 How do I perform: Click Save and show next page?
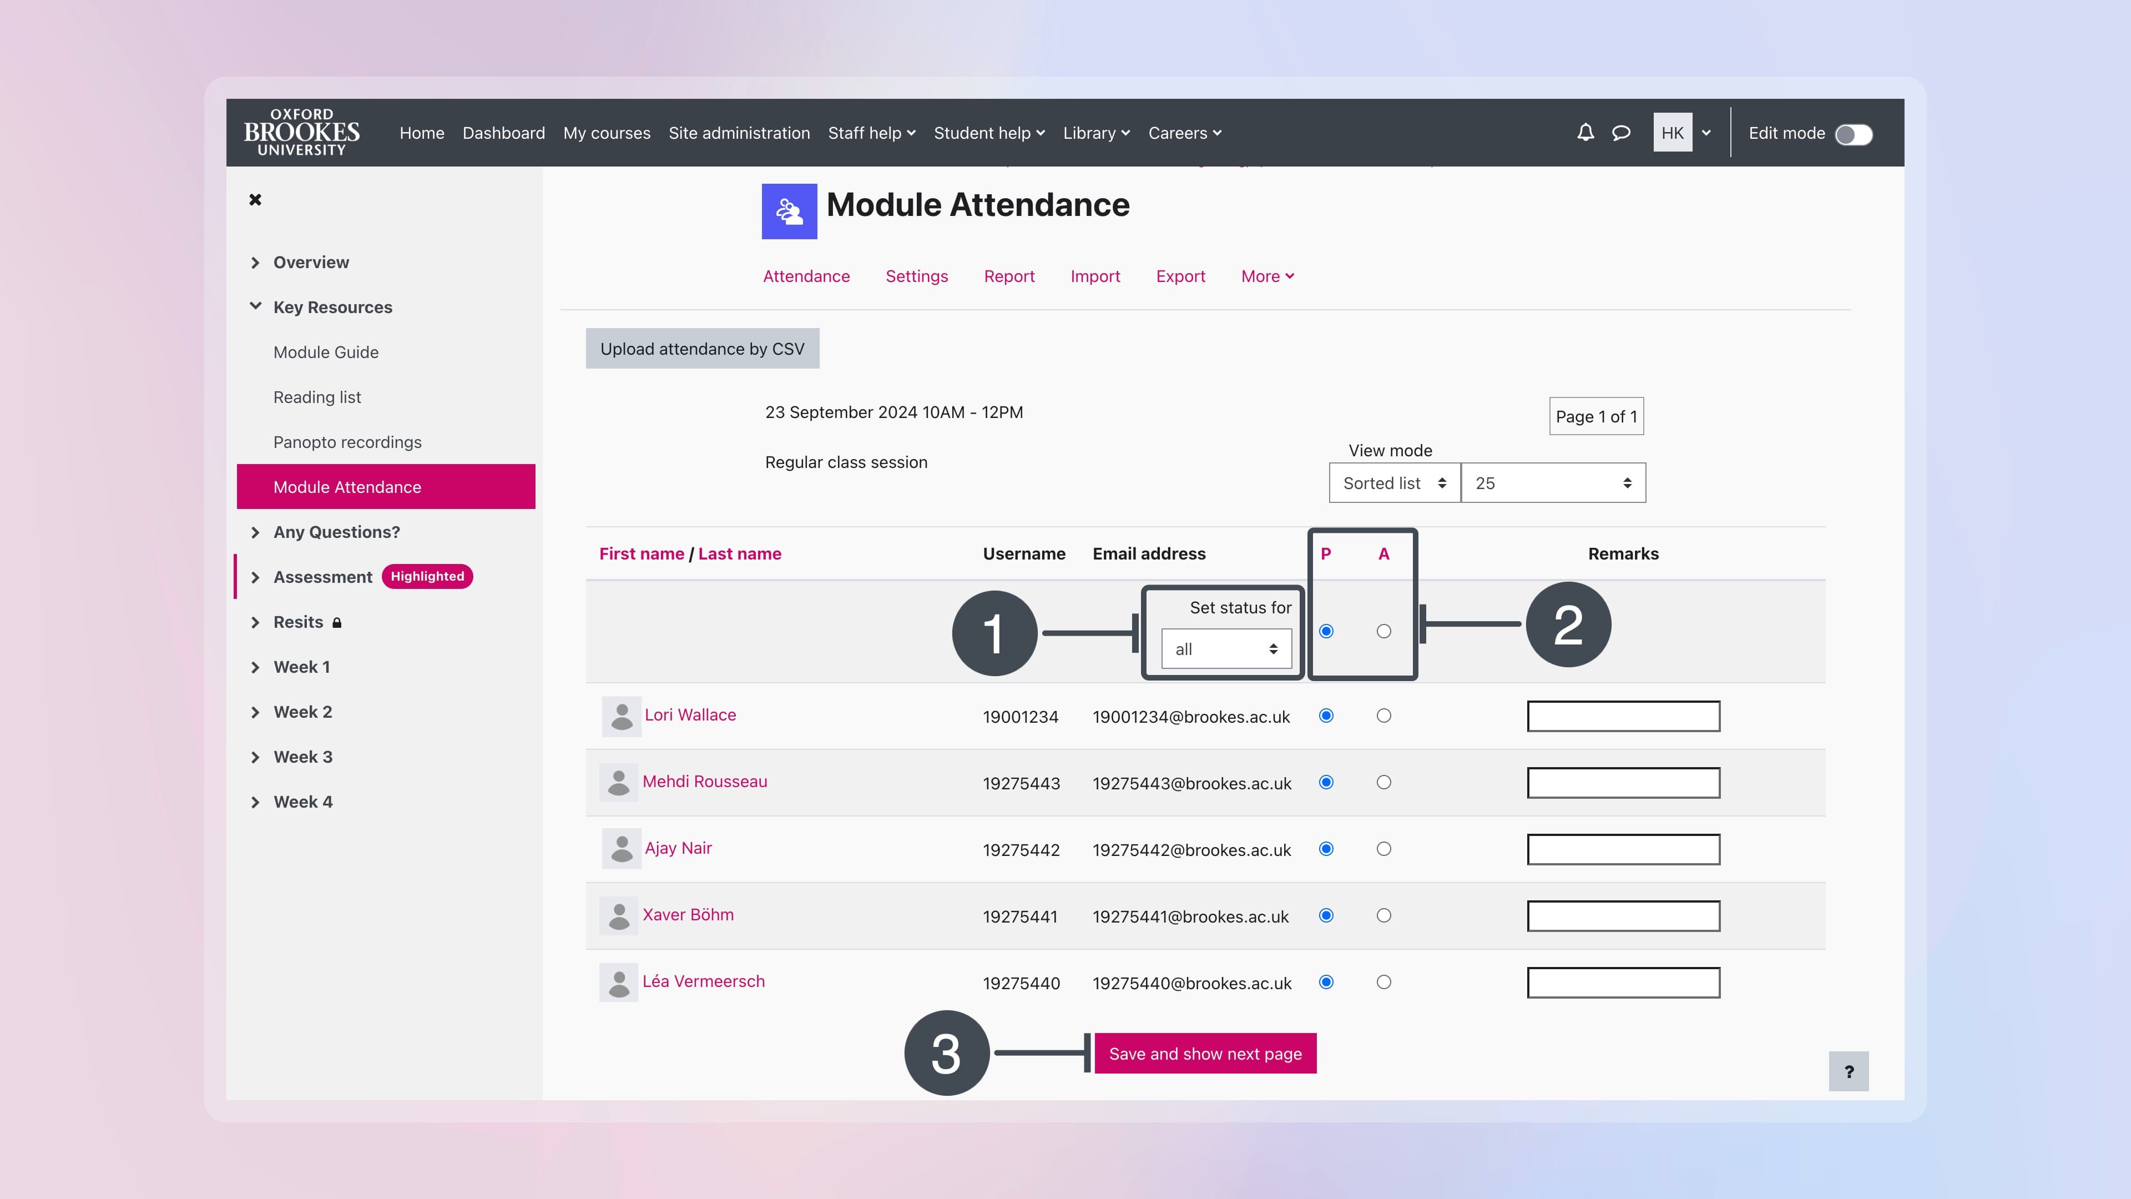pos(1204,1054)
